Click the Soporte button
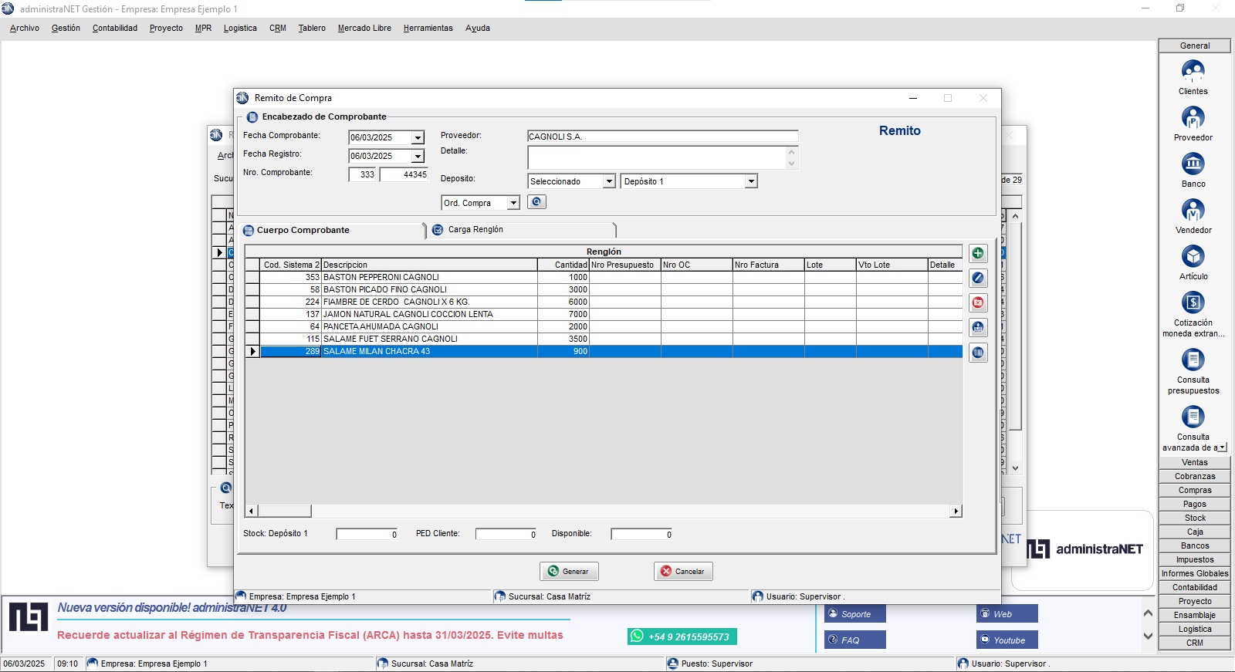This screenshot has width=1235, height=672. [854, 614]
